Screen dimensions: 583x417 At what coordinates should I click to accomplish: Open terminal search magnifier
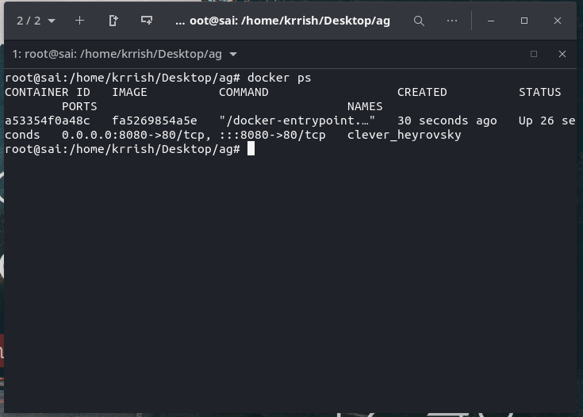[419, 21]
